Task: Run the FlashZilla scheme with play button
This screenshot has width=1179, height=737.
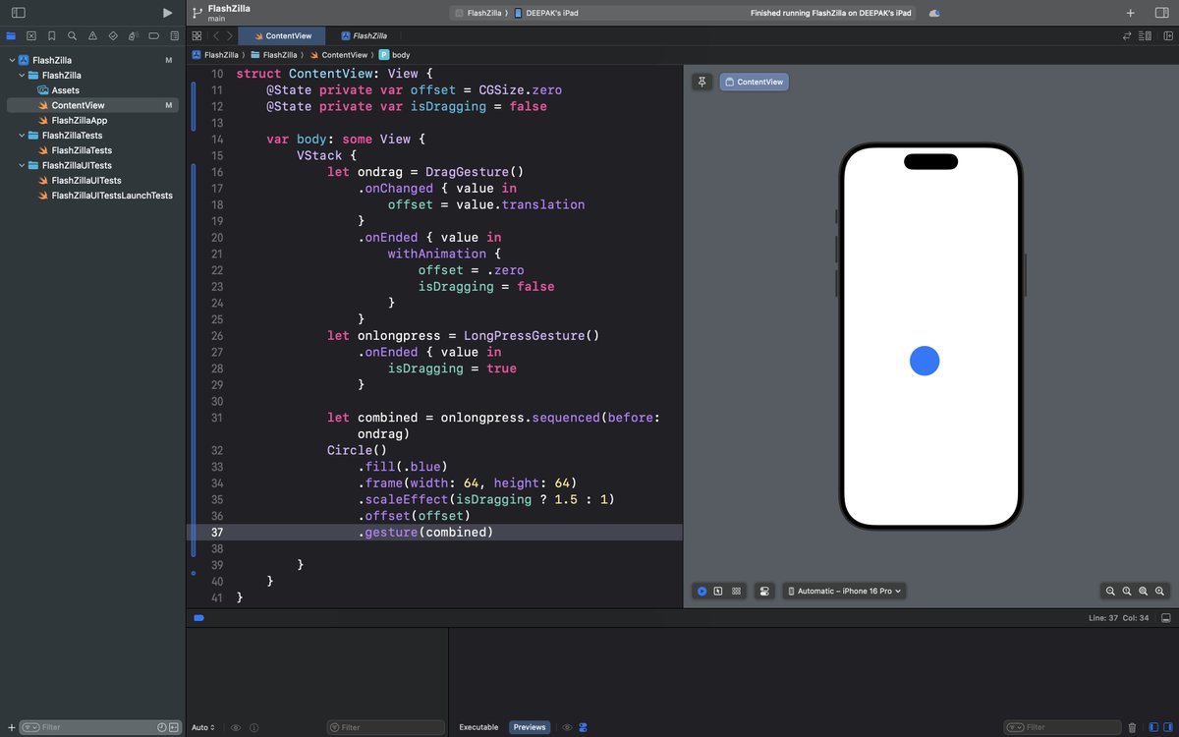Action: (167, 13)
